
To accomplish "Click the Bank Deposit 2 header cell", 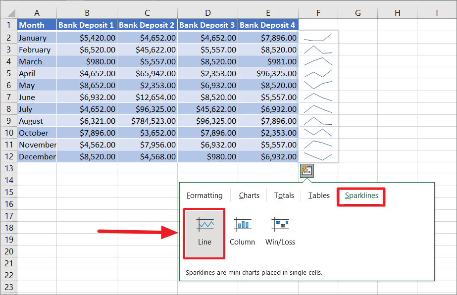I will [147, 25].
